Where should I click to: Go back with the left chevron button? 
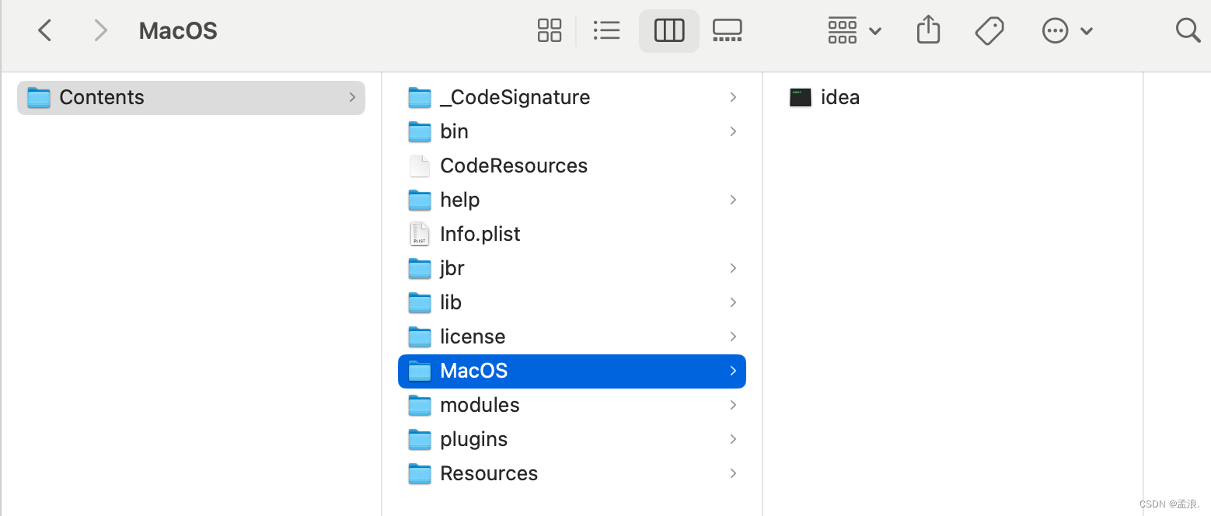pos(45,30)
